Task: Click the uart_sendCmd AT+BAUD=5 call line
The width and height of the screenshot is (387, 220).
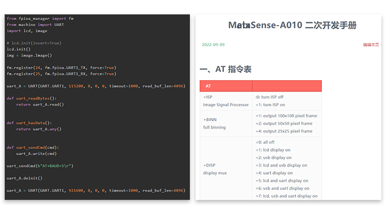Action: 40,166
